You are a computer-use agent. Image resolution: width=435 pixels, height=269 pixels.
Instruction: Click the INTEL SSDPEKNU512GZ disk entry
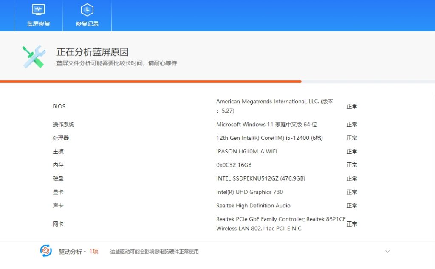click(x=260, y=178)
